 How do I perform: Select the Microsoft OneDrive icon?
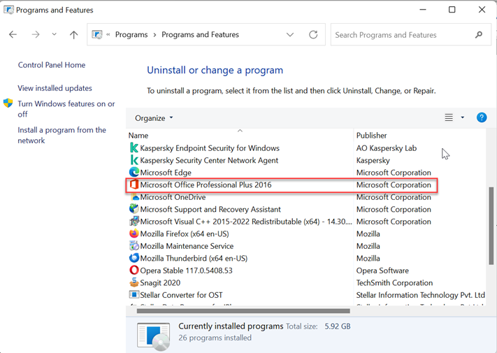coord(135,197)
